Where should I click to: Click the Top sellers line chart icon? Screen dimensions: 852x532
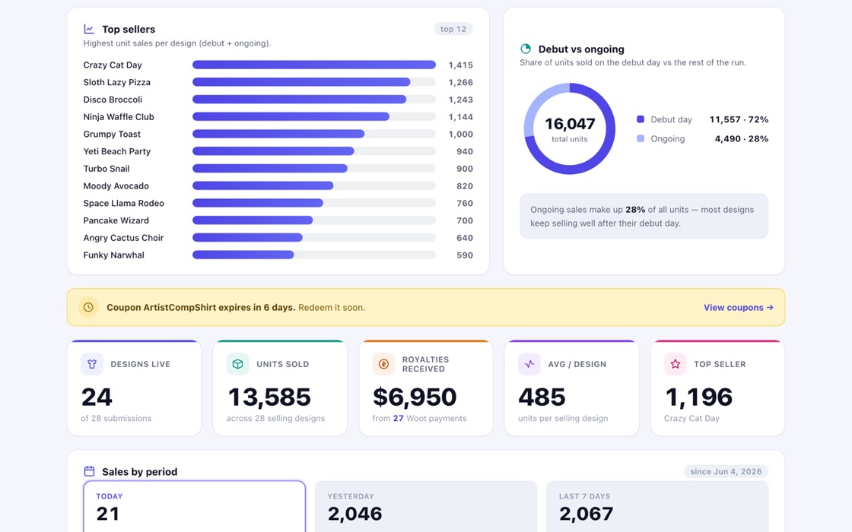click(x=89, y=30)
